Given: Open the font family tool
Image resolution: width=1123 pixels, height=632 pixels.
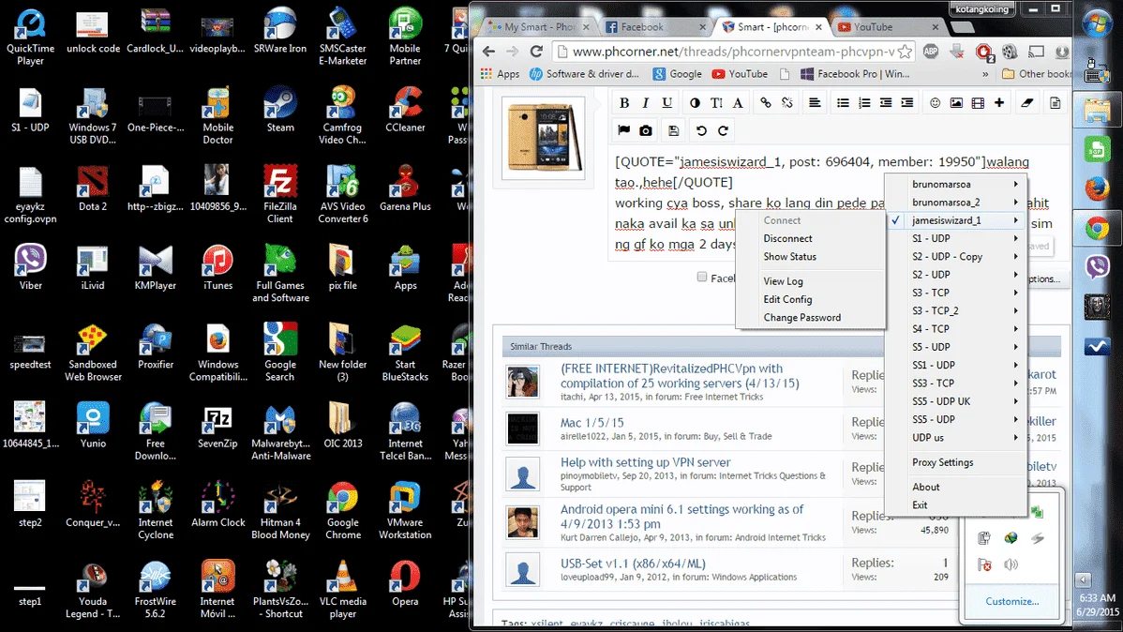Looking at the screenshot, I should pyautogui.click(x=738, y=103).
